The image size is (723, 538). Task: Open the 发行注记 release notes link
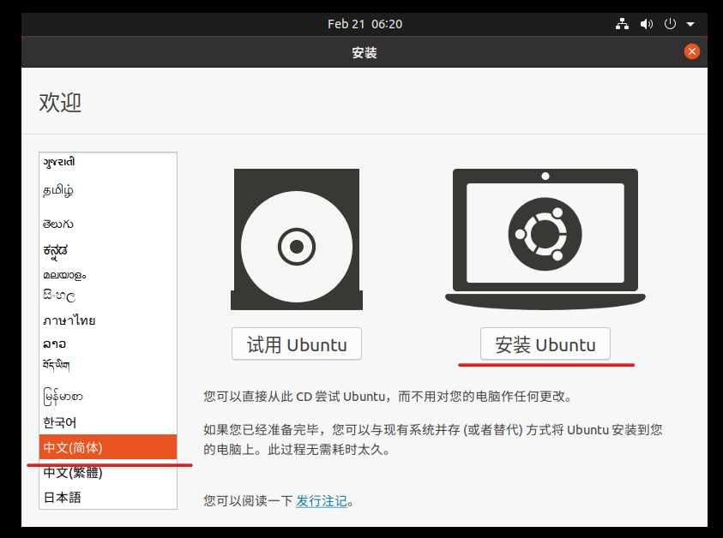pos(322,500)
